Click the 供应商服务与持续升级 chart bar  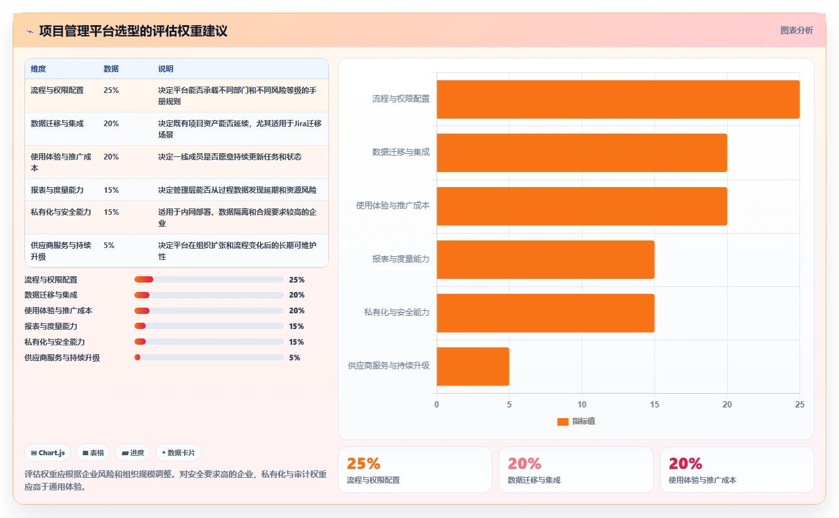tap(473, 366)
